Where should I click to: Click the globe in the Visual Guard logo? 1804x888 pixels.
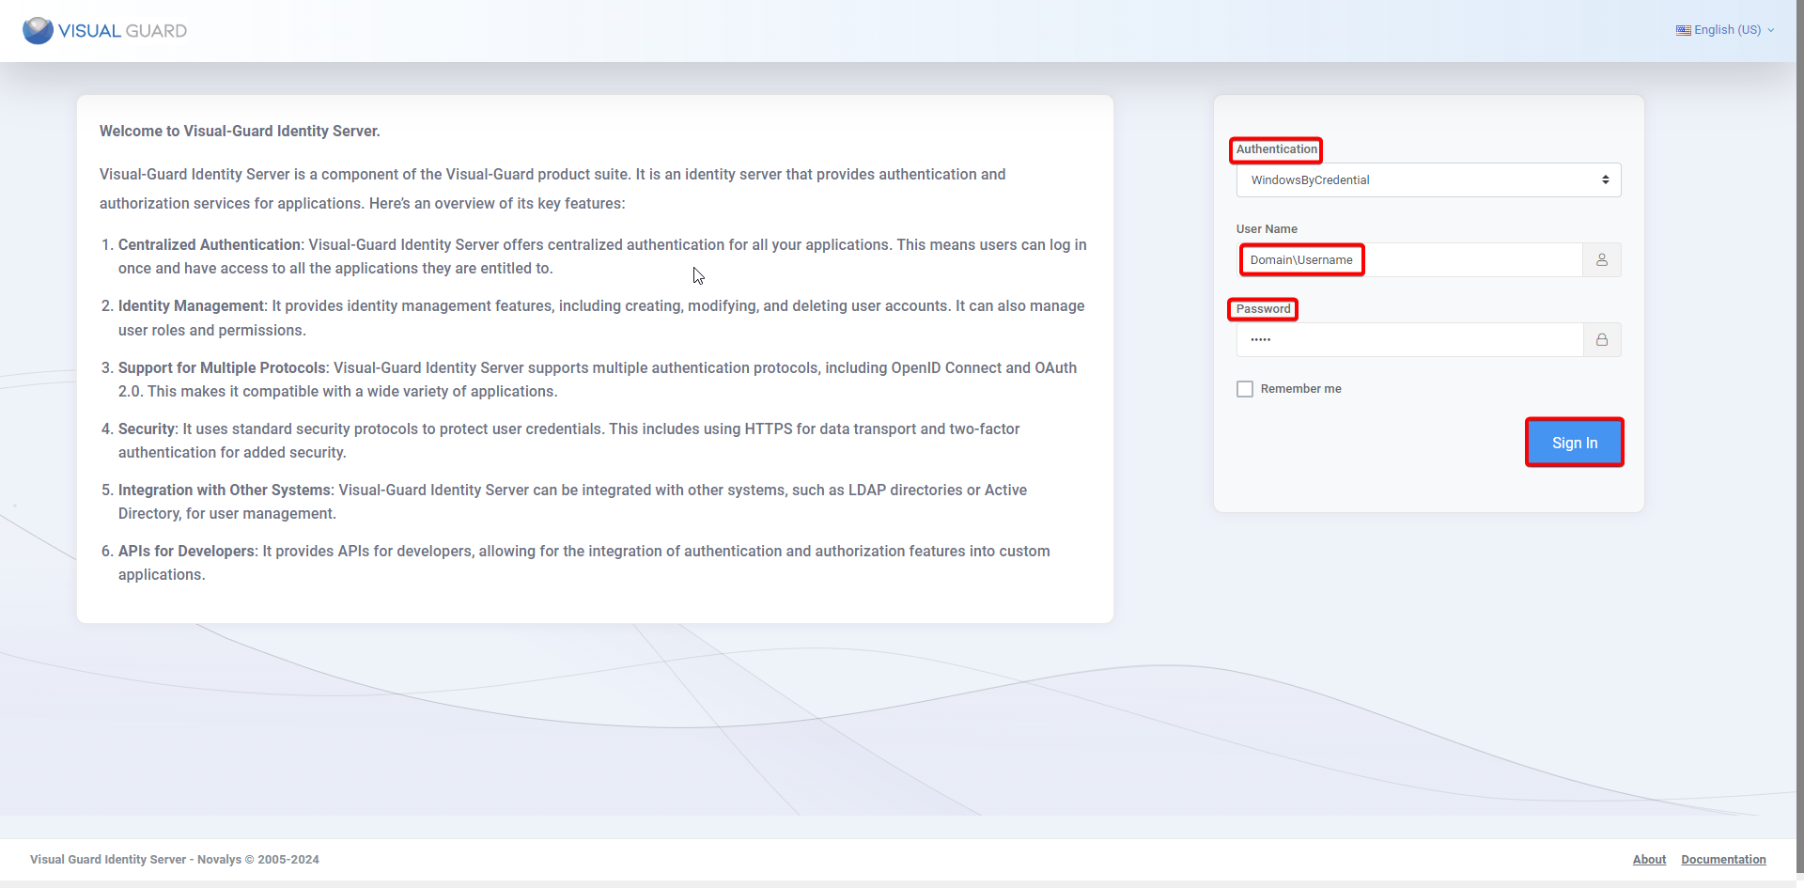pos(36,30)
